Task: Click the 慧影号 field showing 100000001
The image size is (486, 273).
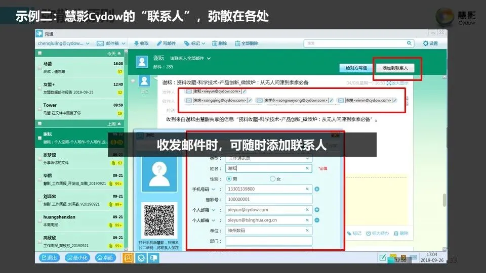Action: pos(268,199)
